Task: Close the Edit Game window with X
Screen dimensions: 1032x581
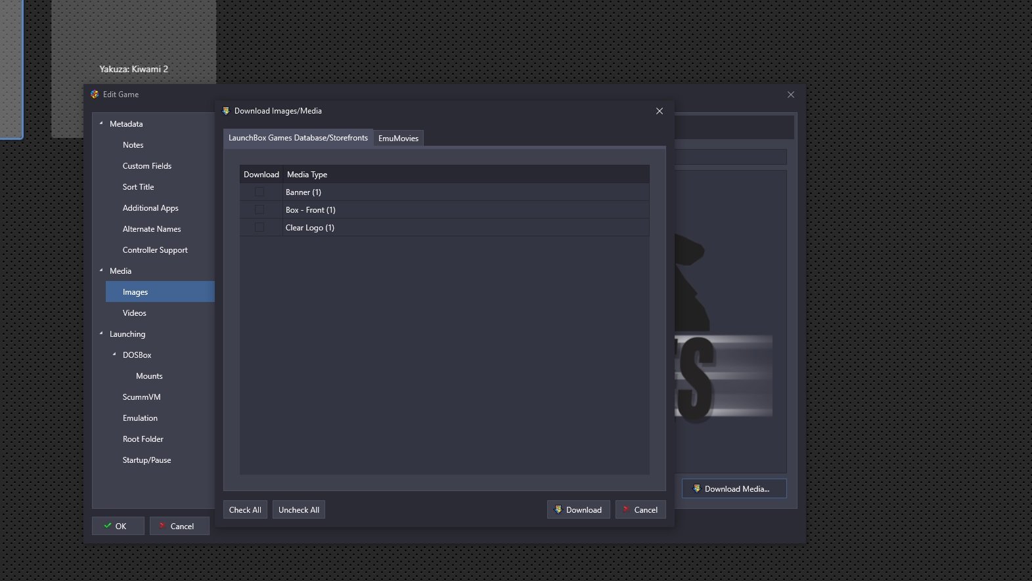Action: point(791,95)
